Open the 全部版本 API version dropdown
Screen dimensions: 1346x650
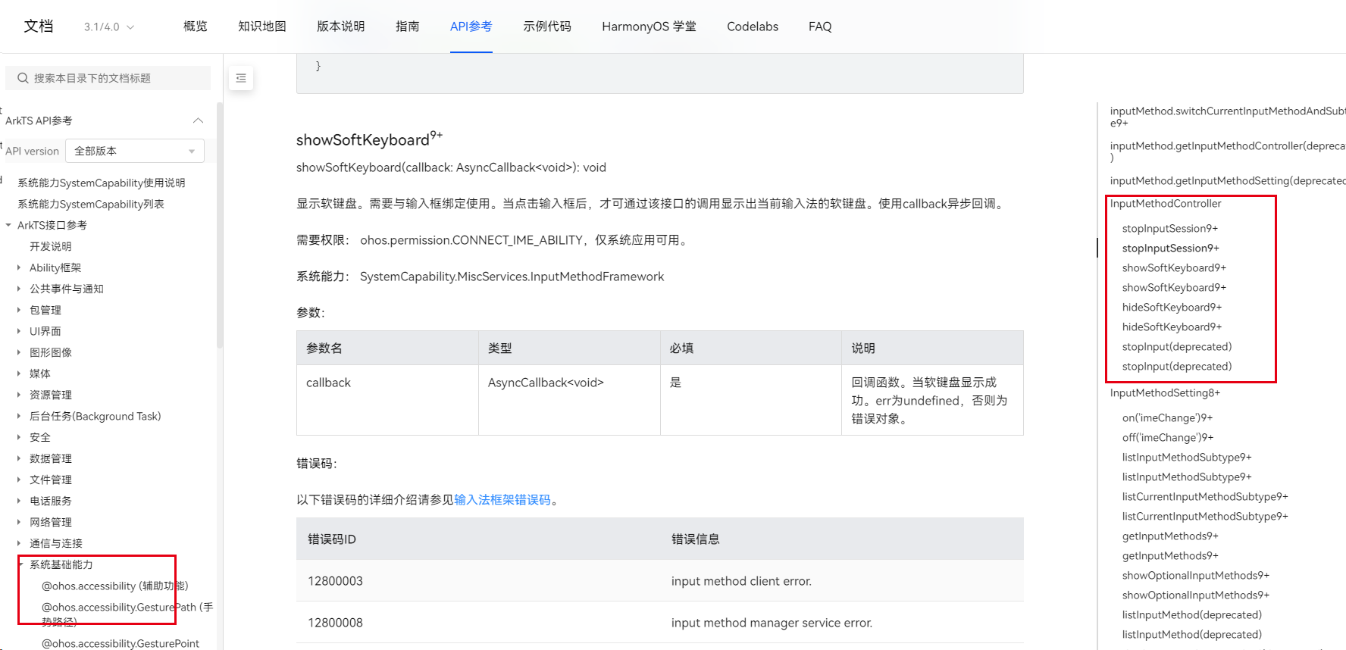(x=135, y=151)
